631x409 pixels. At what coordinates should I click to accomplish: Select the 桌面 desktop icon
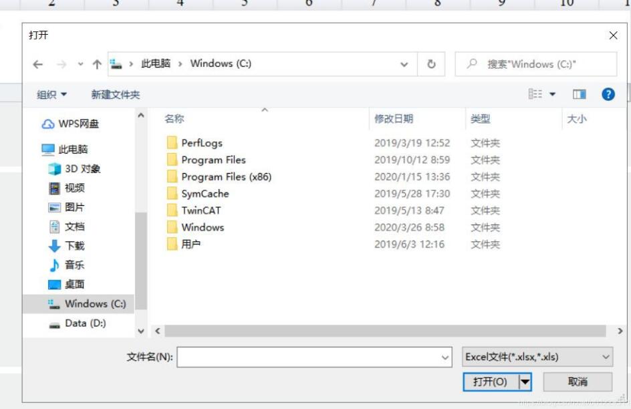54,283
